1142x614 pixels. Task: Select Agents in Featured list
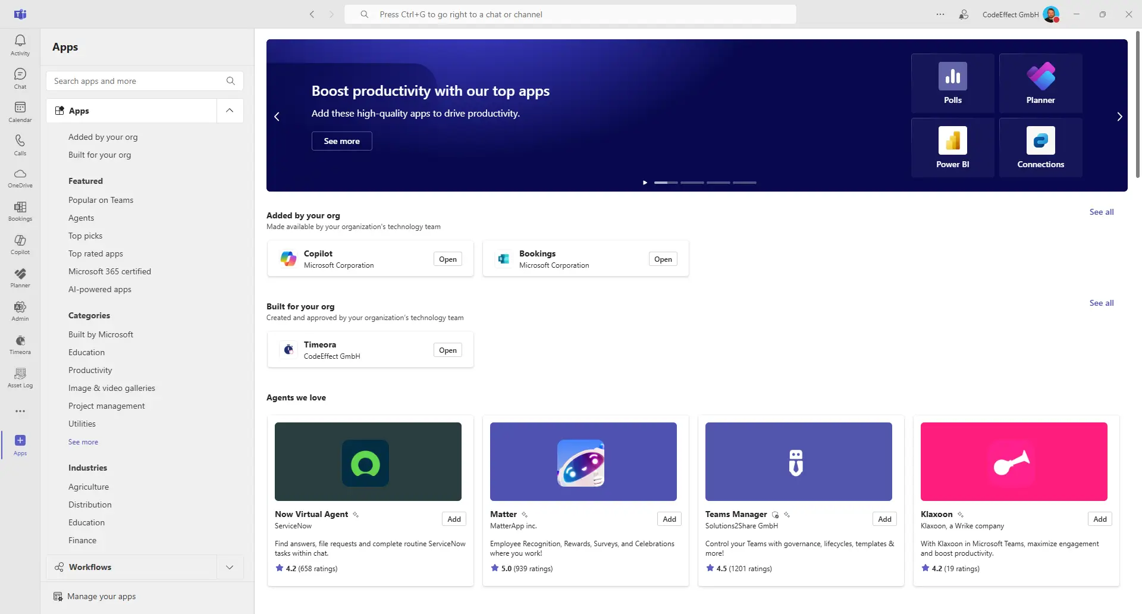81,218
